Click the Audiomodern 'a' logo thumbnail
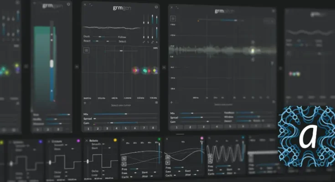The width and height of the screenshot is (335, 182). [x=306, y=137]
